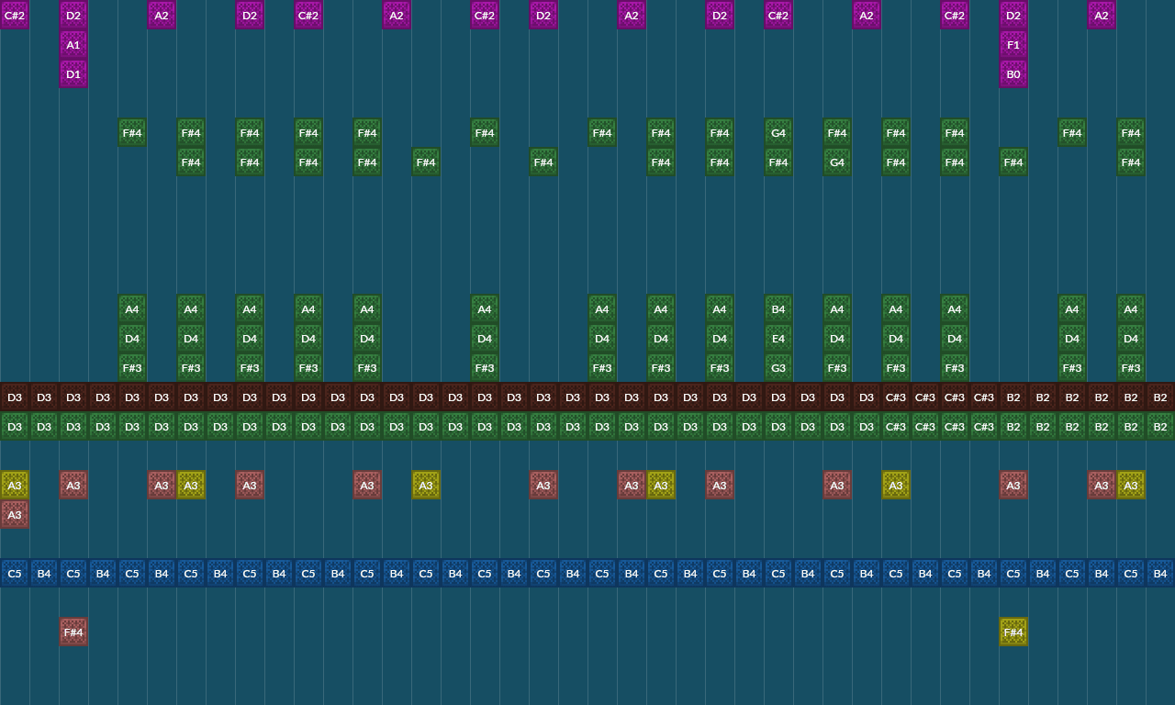Select the green F#4 in the B0 column
Image resolution: width=1175 pixels, height=705 pixels.
click(x=1013, y=162)
